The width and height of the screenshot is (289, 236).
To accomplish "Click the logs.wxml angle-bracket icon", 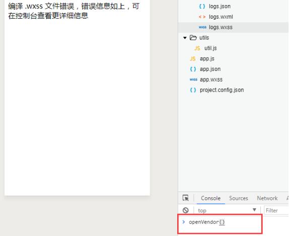I will click(x=202, y=17).
